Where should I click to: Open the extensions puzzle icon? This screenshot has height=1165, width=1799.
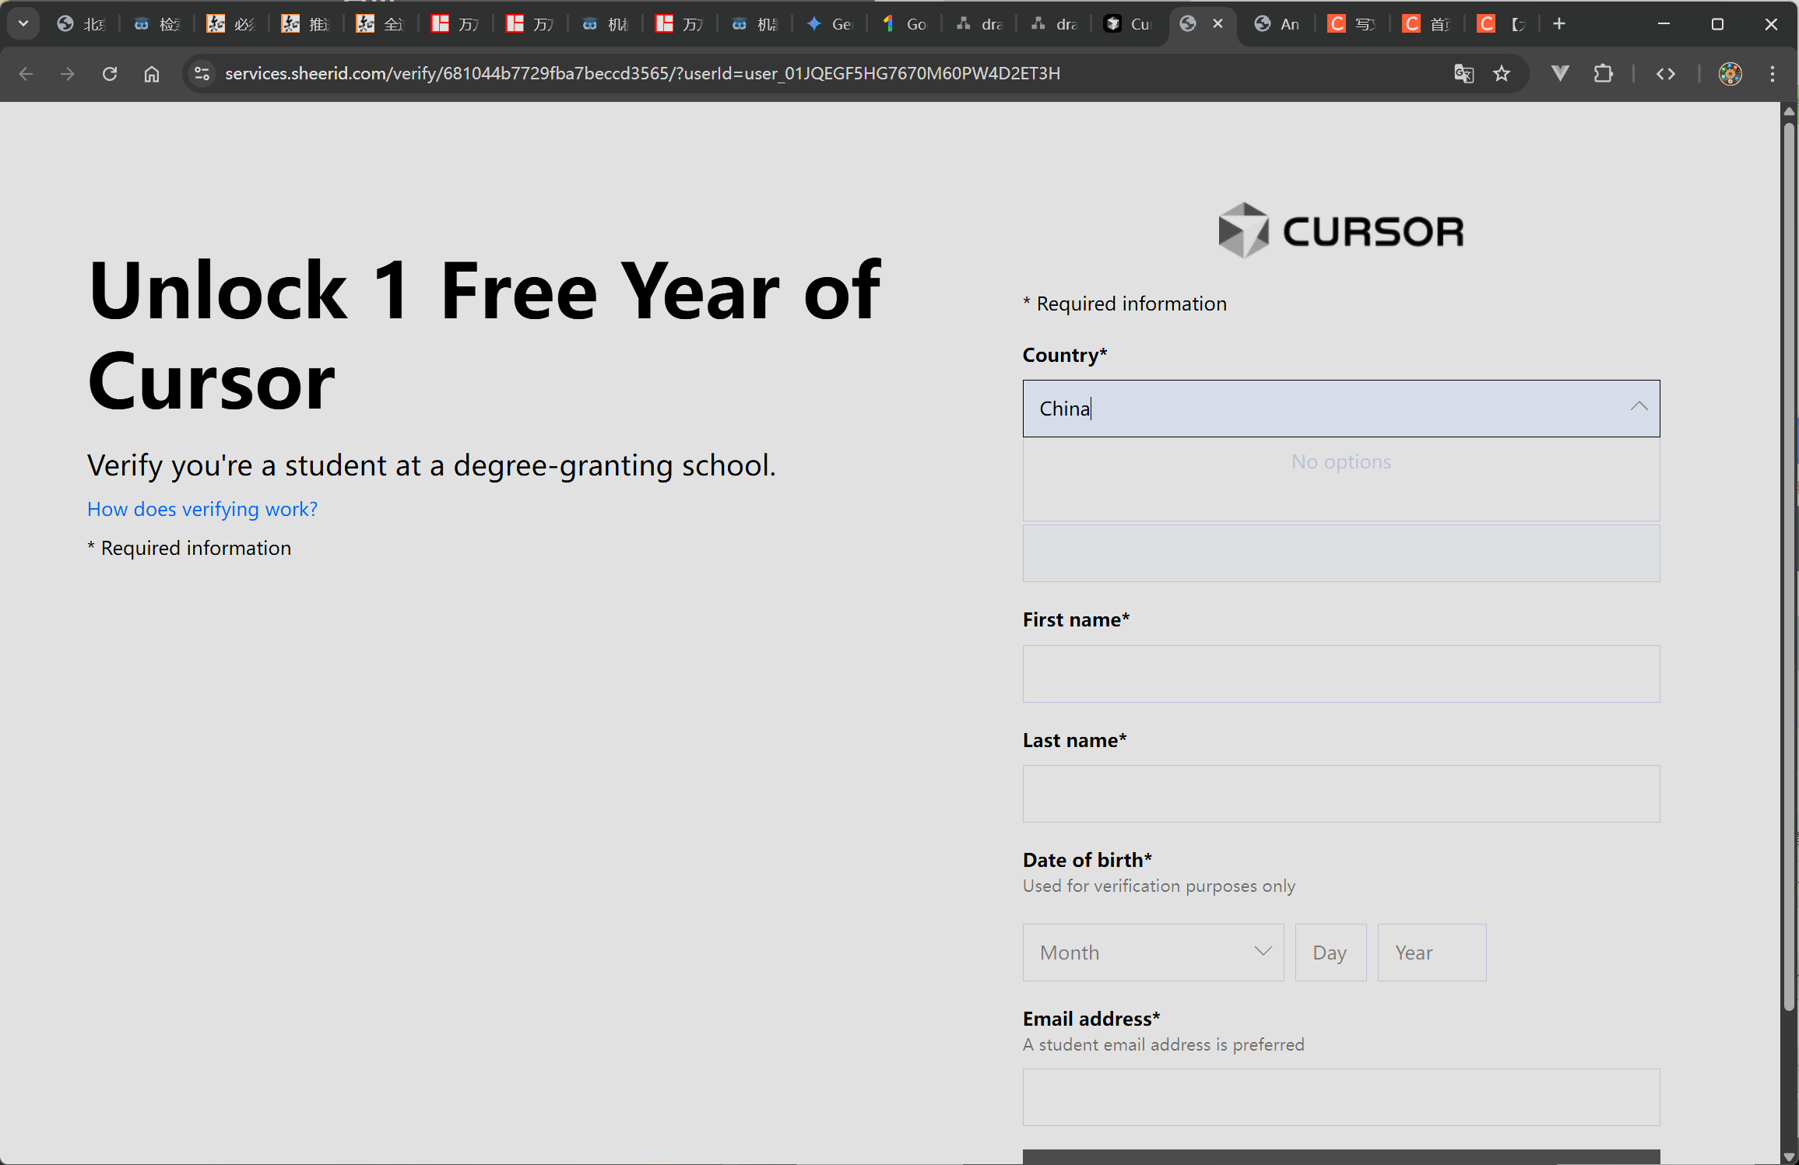(1603, 74)
